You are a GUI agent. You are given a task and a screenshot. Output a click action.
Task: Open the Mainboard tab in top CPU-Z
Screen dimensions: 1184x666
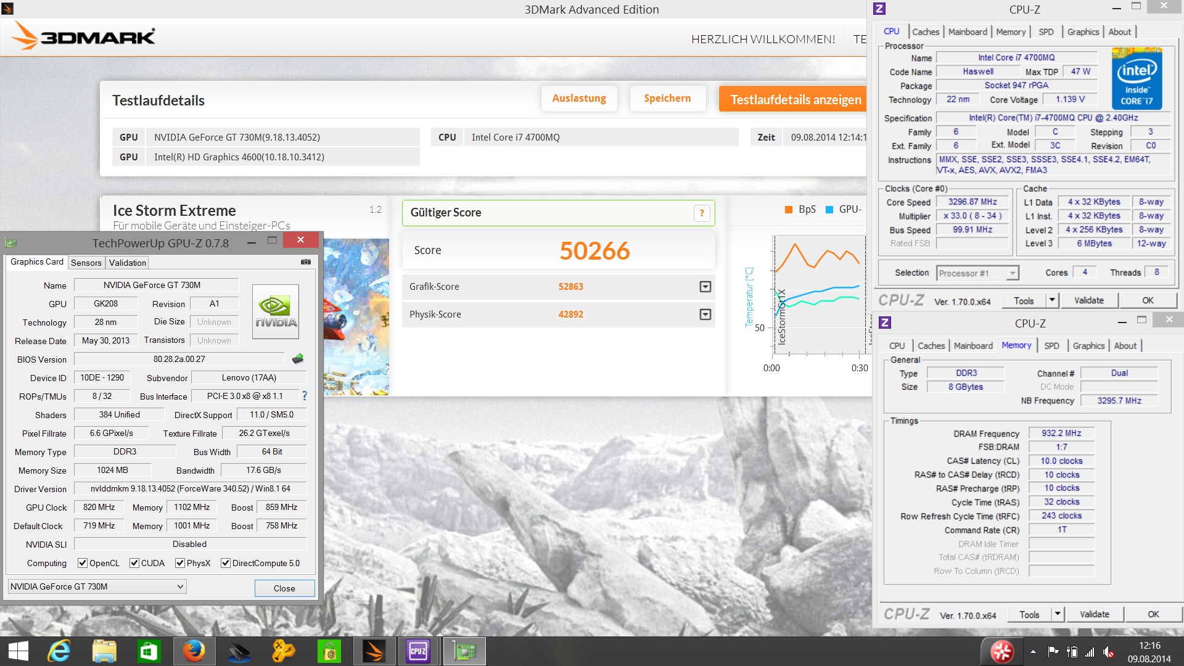tap(968, 32)
